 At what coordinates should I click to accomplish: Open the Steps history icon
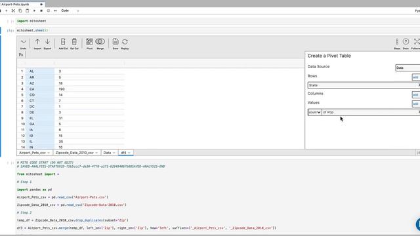click(x=397, y=44)
